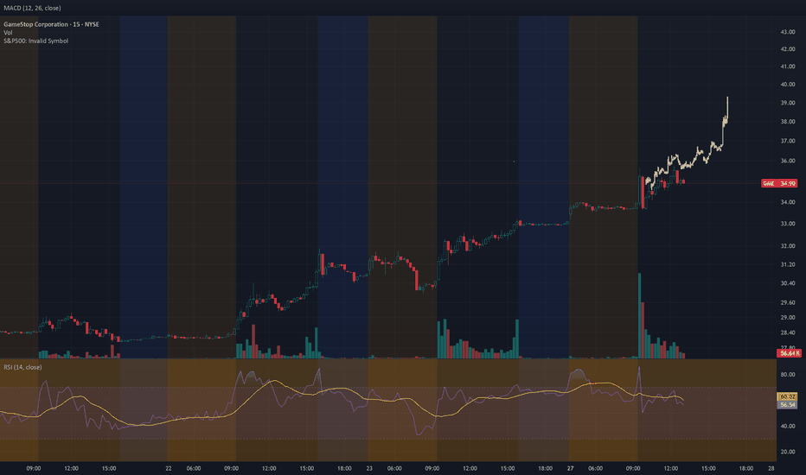Click the 38.00 price axis label
Viewport: 806px width, 475px height.
click(x=788, y=122)
